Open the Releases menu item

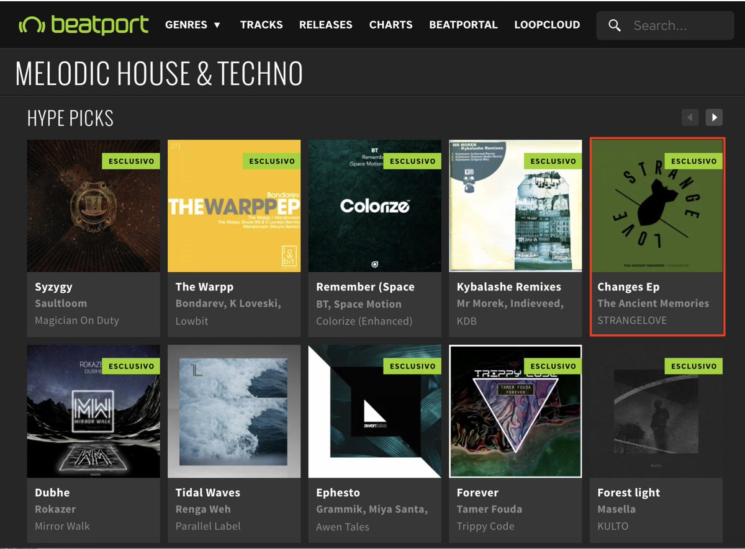pyautogui.click(x=326, y=25)
